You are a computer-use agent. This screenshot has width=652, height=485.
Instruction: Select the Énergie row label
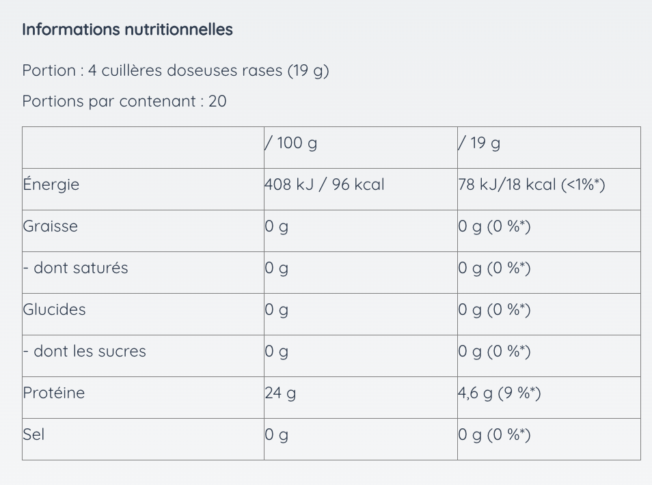coord(51,184)
